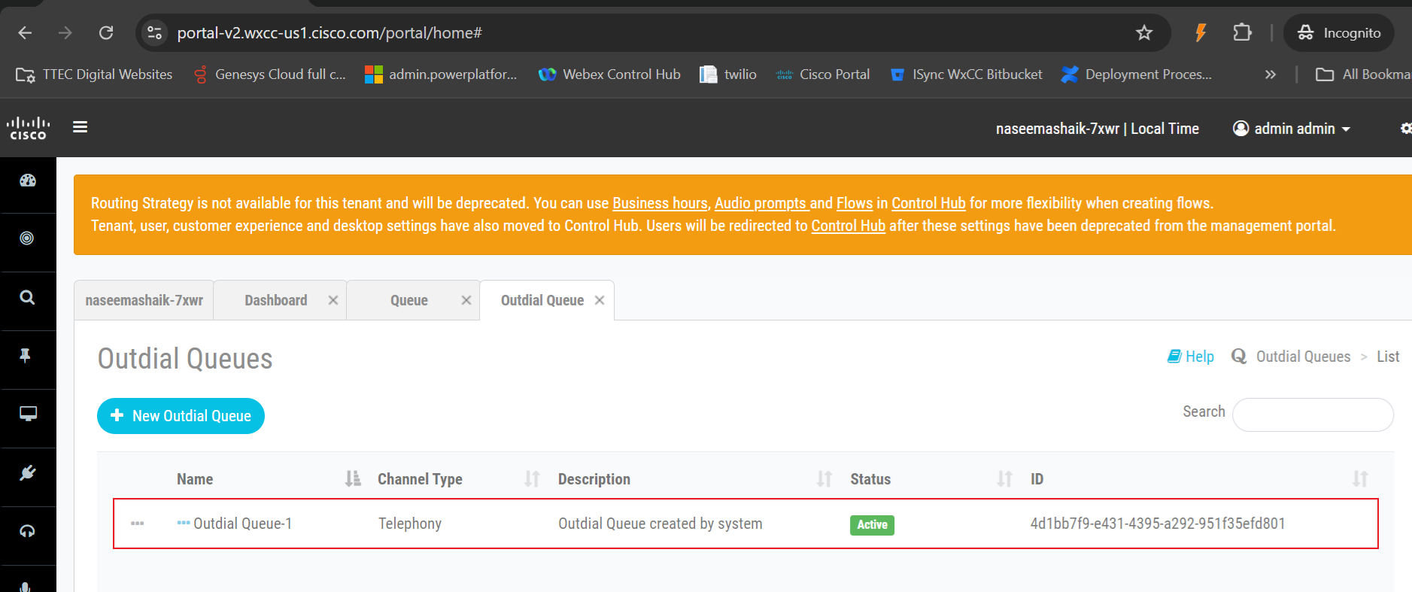This screenshot has height=592, width=1412.
Task: Click the orange lightning extension icon
Action: click(x=1201, y=32)
